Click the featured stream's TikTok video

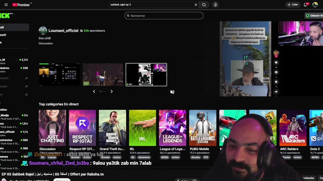click(245, 59)
